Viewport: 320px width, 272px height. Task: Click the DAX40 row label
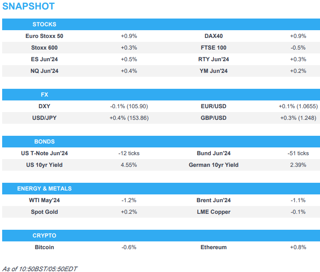(213, 36)
